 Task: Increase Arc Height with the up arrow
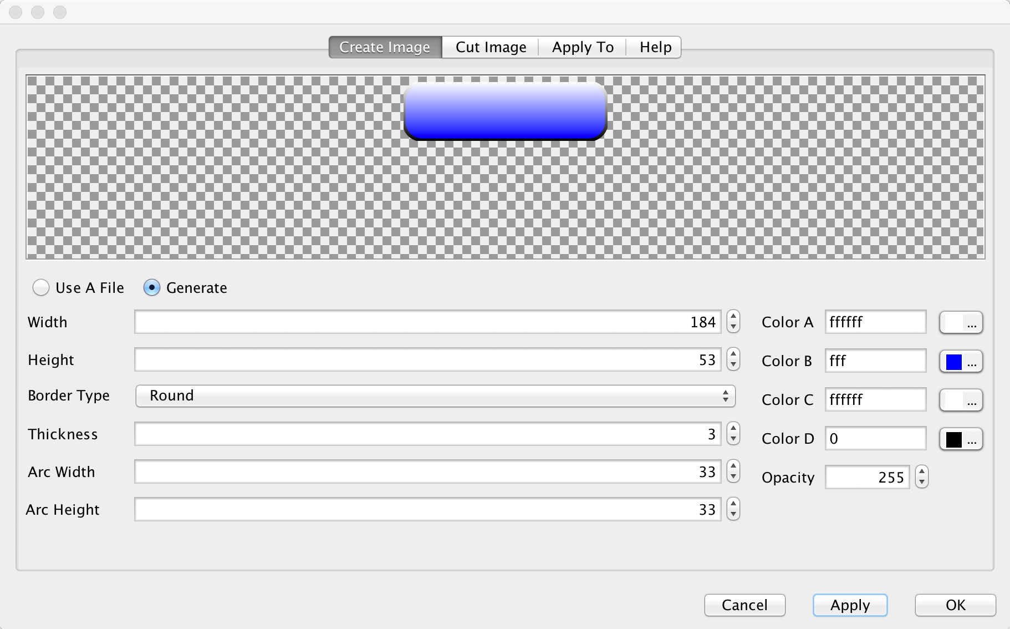(x=732, y=504)
